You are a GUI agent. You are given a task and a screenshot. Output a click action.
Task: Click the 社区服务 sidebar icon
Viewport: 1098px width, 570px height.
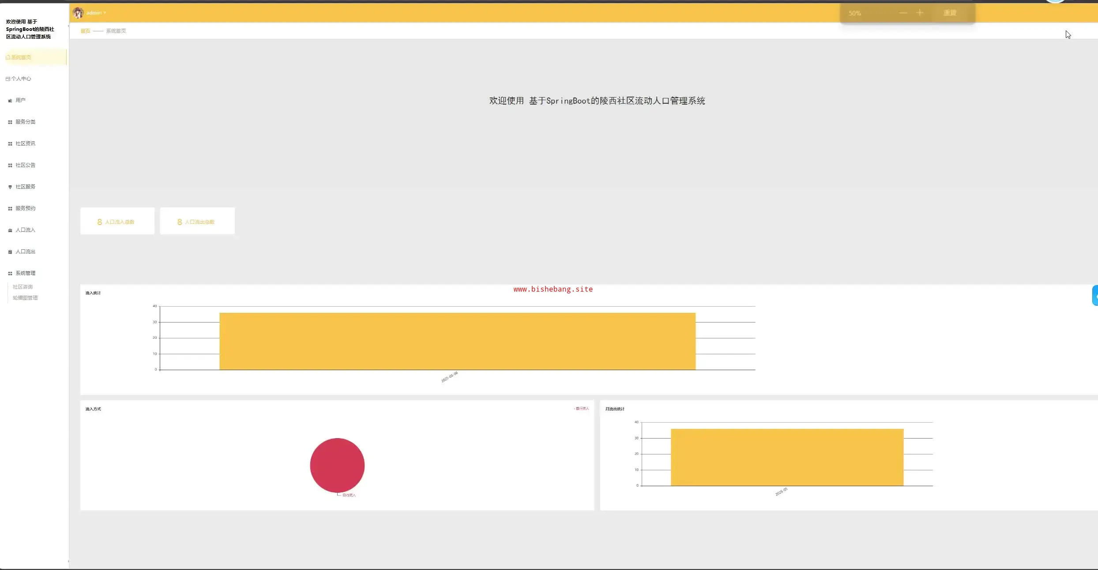(x=10, y=187)
